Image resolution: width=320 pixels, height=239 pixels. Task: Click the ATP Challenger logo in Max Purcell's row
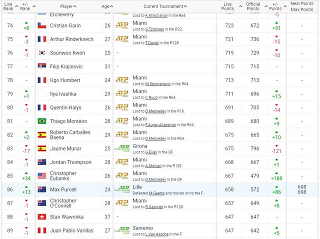[121, 189]
